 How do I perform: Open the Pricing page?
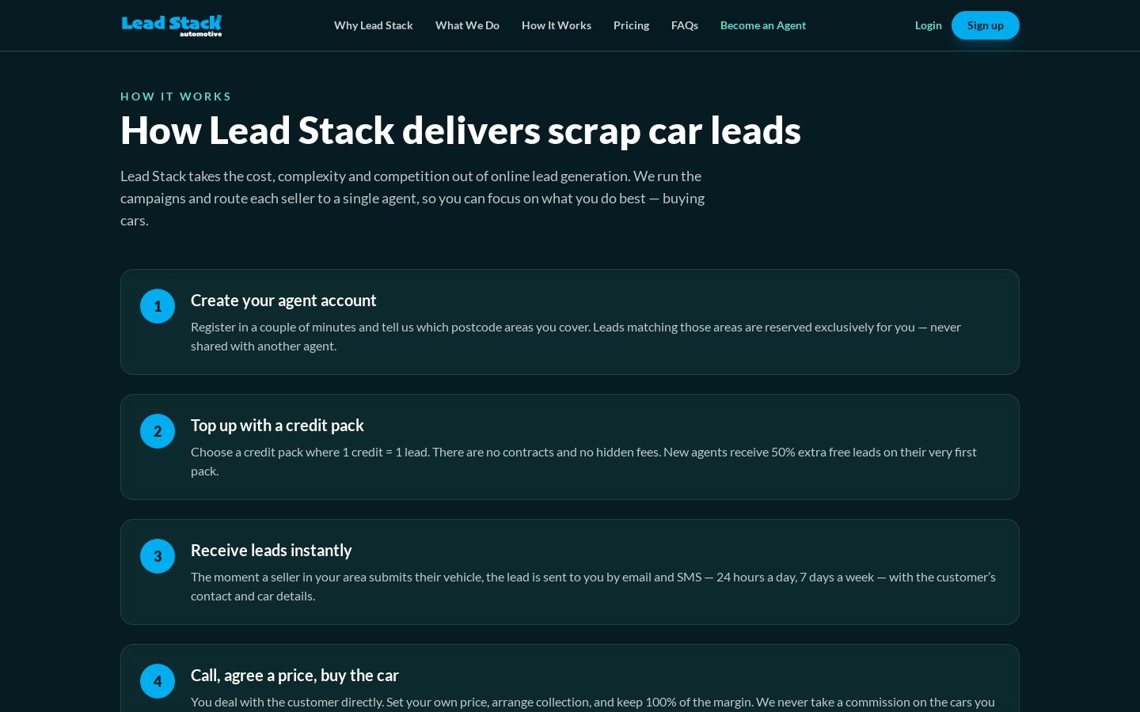631,25
